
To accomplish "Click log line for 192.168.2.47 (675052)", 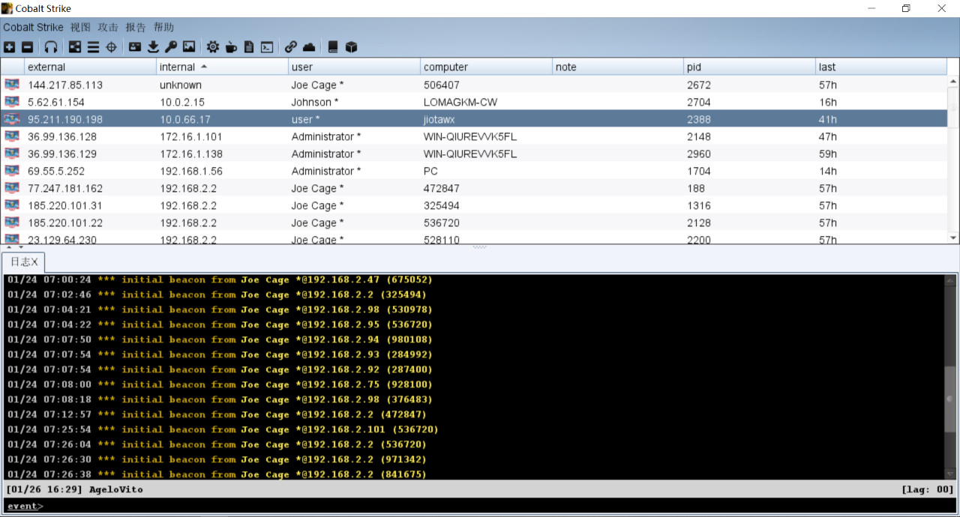I will point(220,279).
